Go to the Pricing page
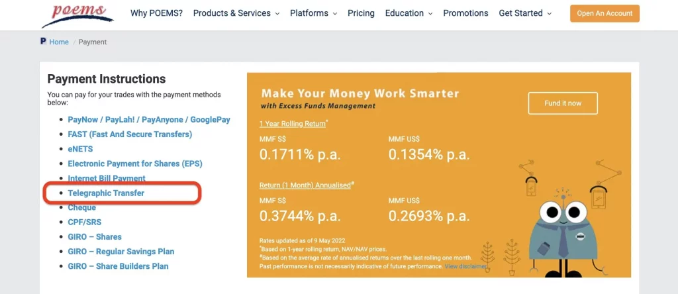The width and height of the screenshot is (678, 294). coord(361,13)
